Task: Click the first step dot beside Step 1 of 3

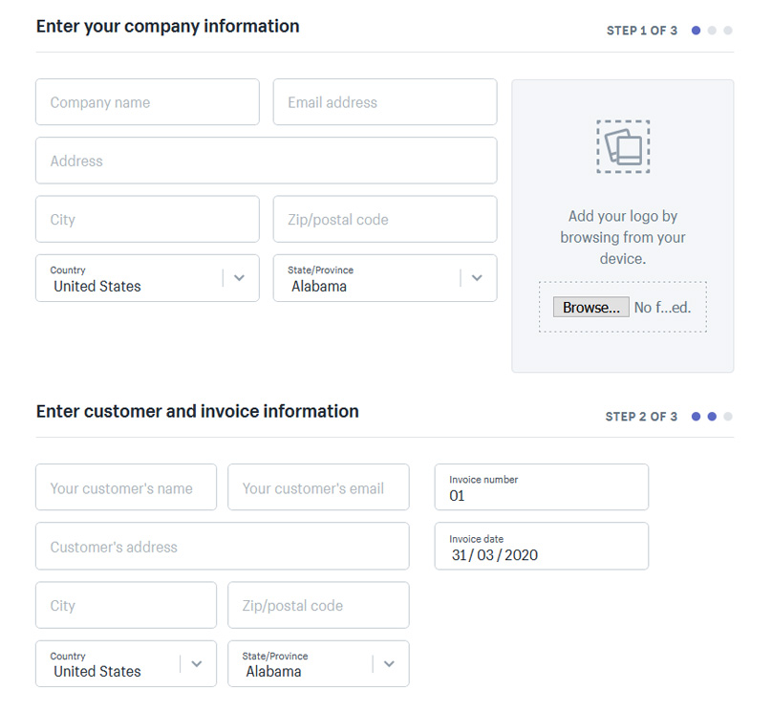Action: (x=697, y=31)
